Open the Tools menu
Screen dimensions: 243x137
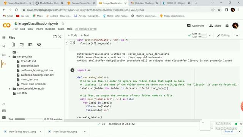[61, 29]
